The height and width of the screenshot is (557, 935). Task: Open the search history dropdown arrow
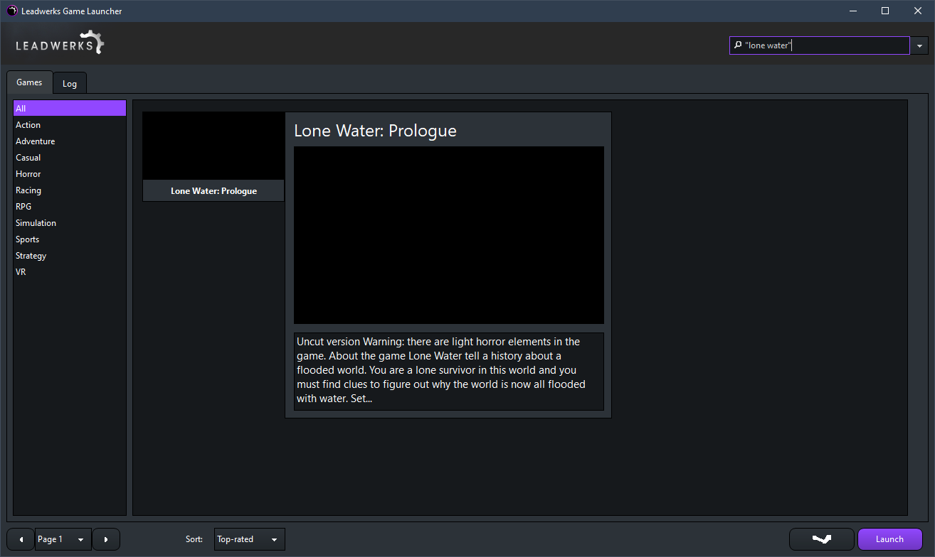point(919,45)
